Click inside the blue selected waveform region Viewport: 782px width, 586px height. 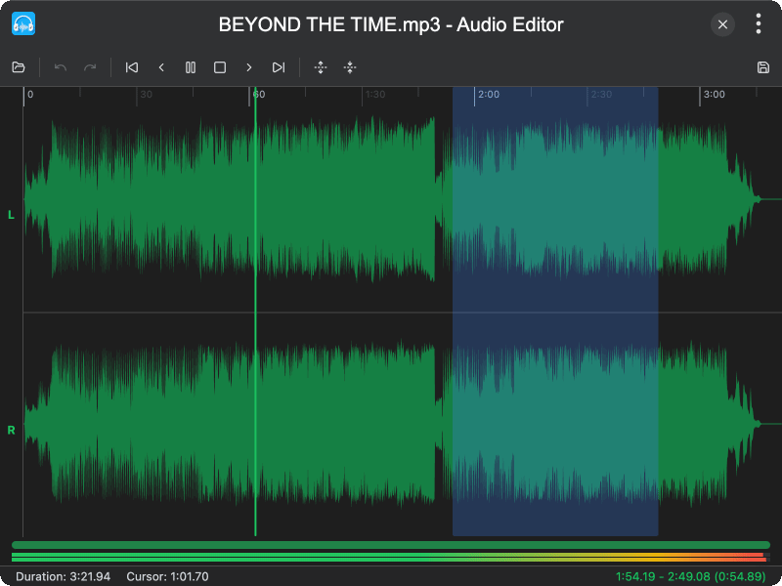tap(555, 313)
